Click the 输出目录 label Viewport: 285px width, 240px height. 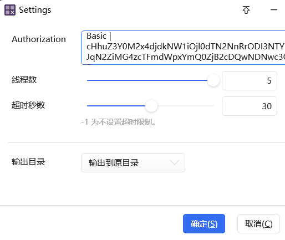(28, 162)
